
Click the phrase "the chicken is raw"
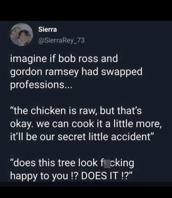(54, 111)
